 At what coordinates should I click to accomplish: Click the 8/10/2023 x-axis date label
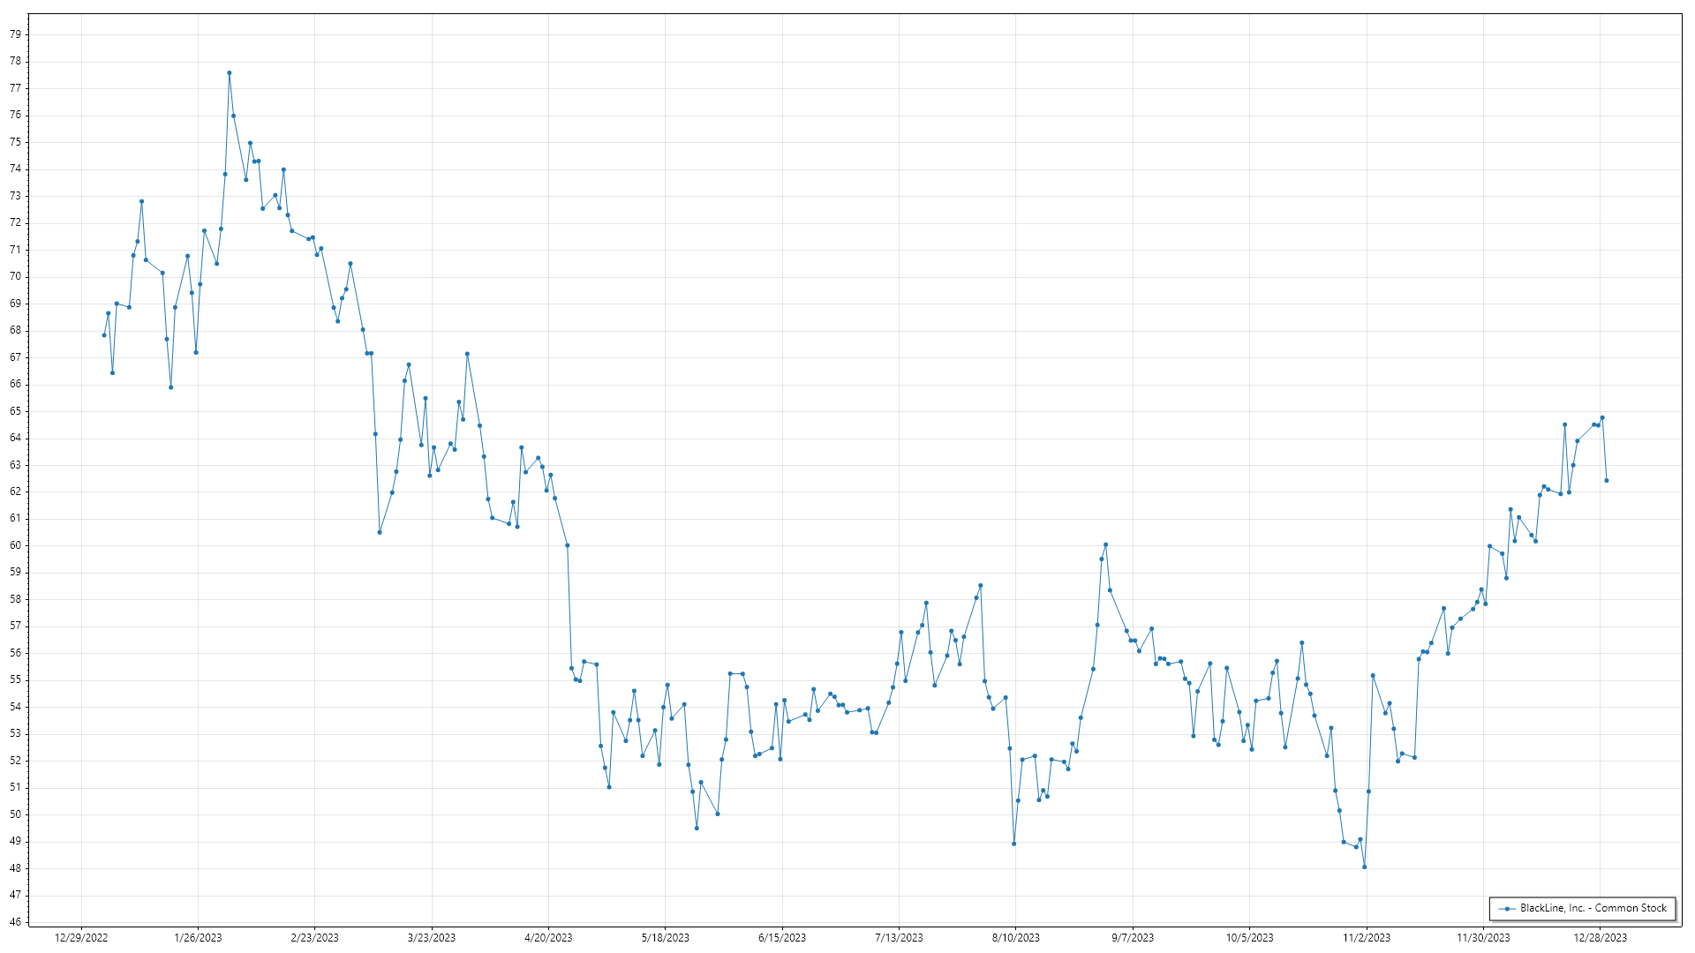pyautogui.click(x=1015, y=938)
